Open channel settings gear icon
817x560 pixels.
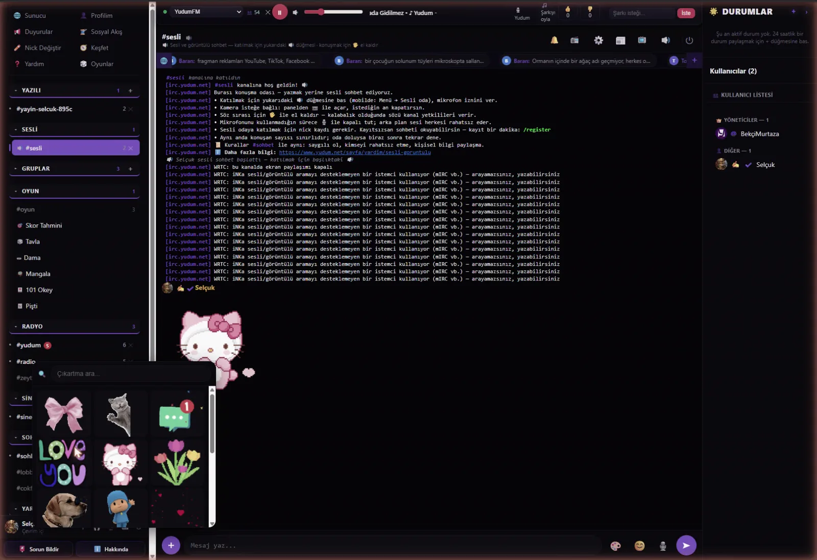tap(598, 40)
